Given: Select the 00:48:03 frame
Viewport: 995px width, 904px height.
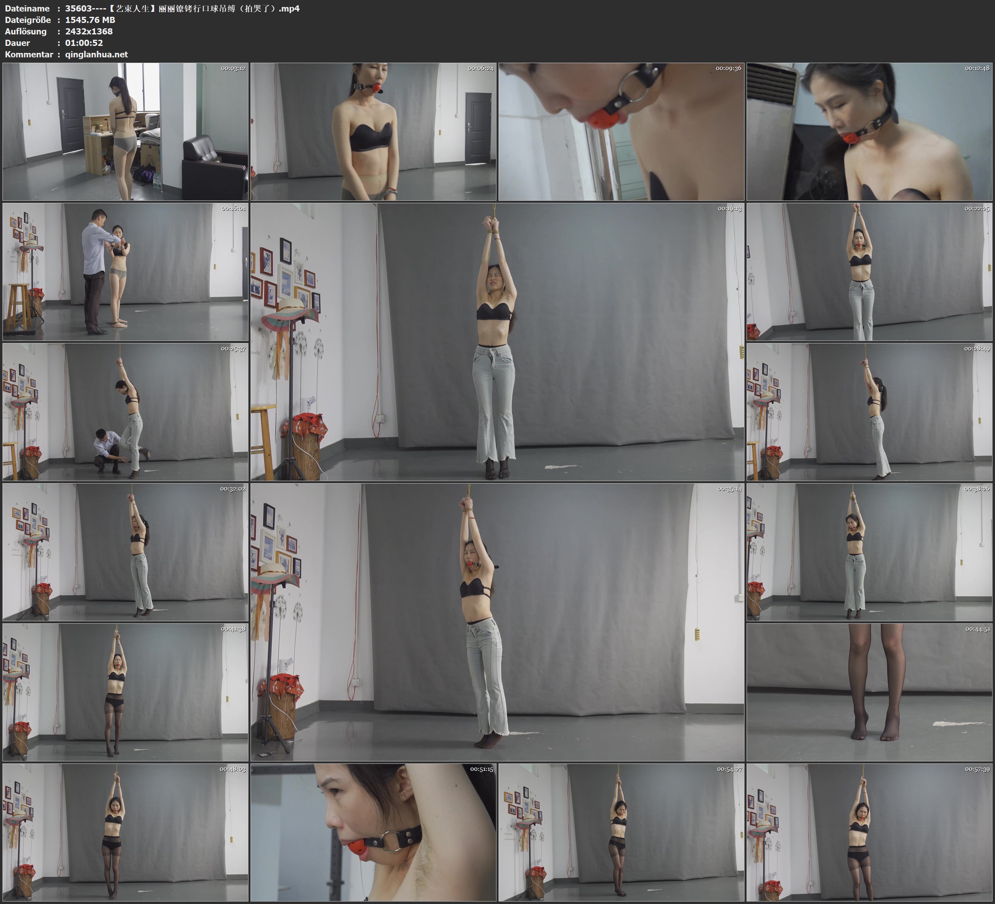Looking at the screenshot, I should tap(125, 832).
